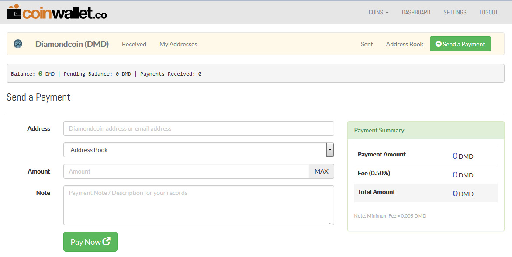The width and height of the screenshot is (512, 257).
Task: Grab the Note textarea resize handle
Action: [x=331, y=222]
